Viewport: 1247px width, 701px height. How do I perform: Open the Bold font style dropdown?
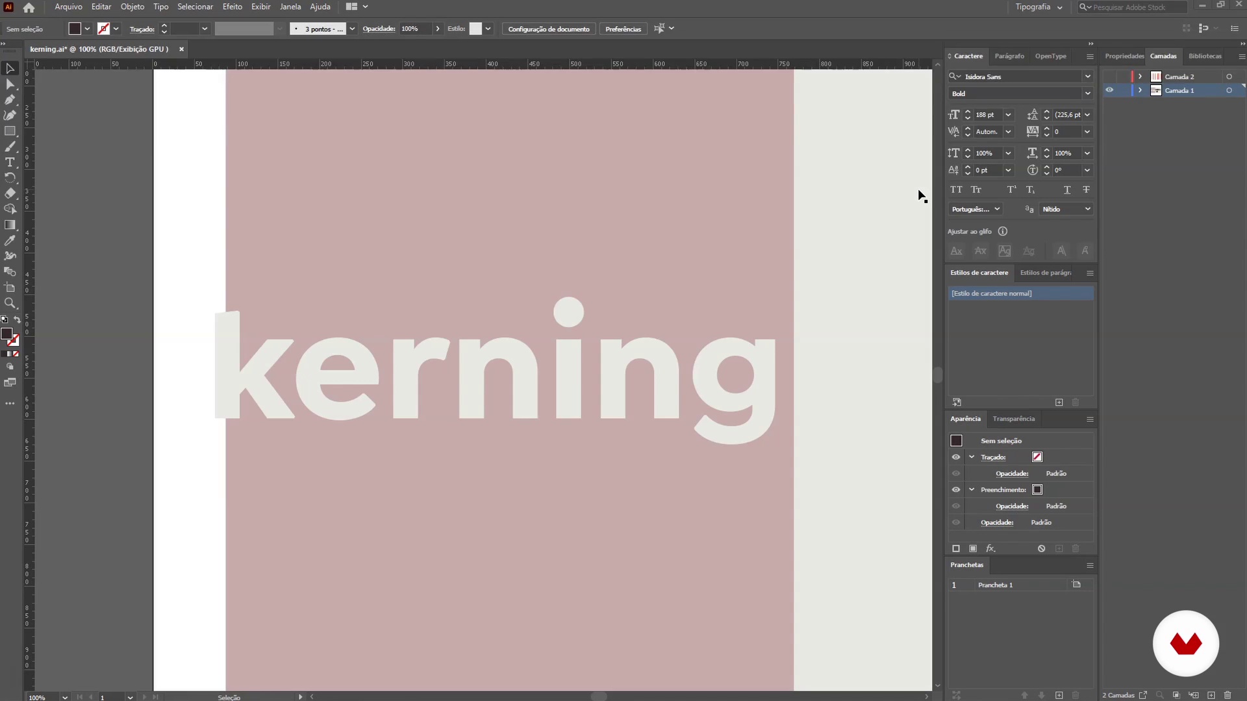[1087, 93]
